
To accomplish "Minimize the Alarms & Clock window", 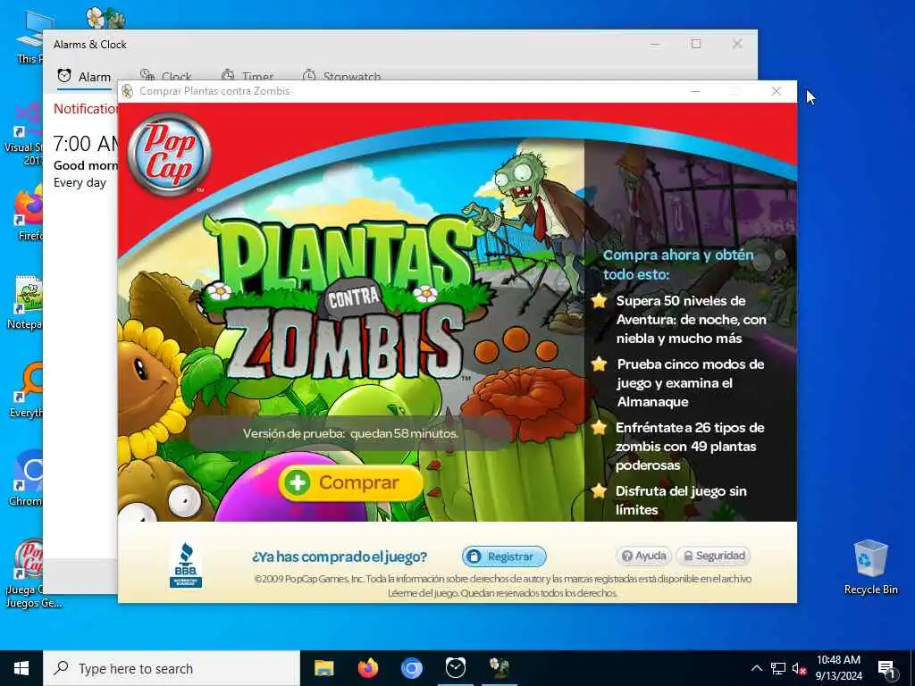I will click(655, 45).
